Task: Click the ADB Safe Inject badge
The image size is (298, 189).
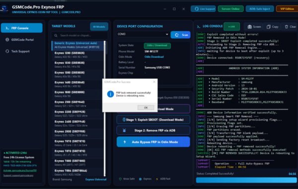Action: tap(260, 9)
